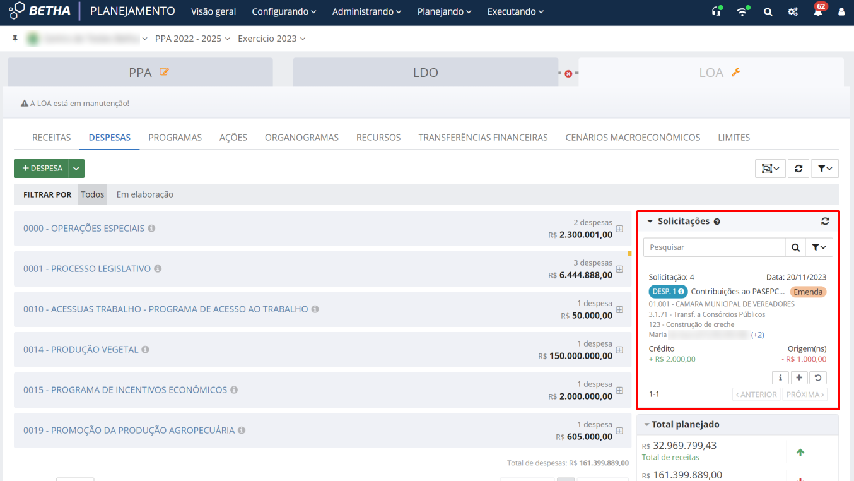Go to Visão geral
This screenshot has width=854, height=481.
213,12
